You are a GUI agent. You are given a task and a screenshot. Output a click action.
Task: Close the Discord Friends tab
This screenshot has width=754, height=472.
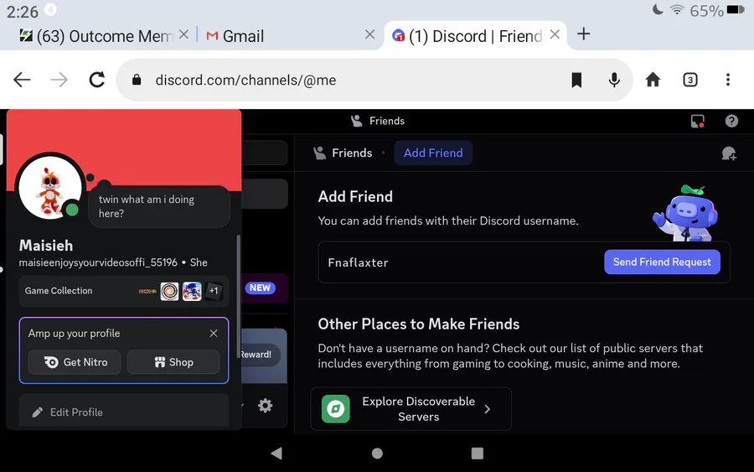point(555,34)
